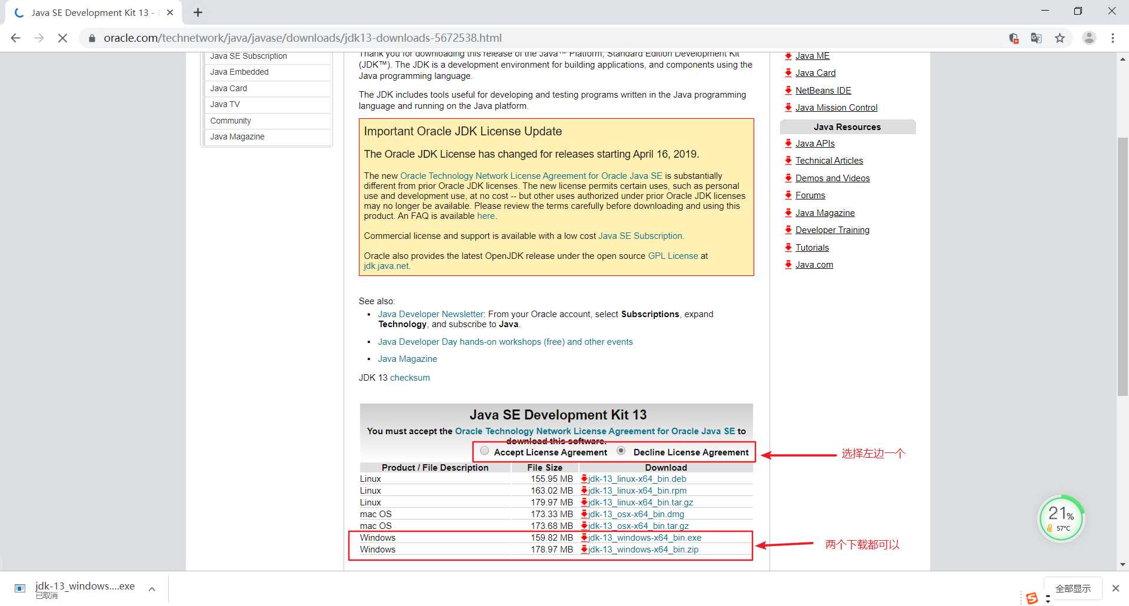Open Java ME in right sidebar
This screenshot has width=1129, height=606.
812,56
